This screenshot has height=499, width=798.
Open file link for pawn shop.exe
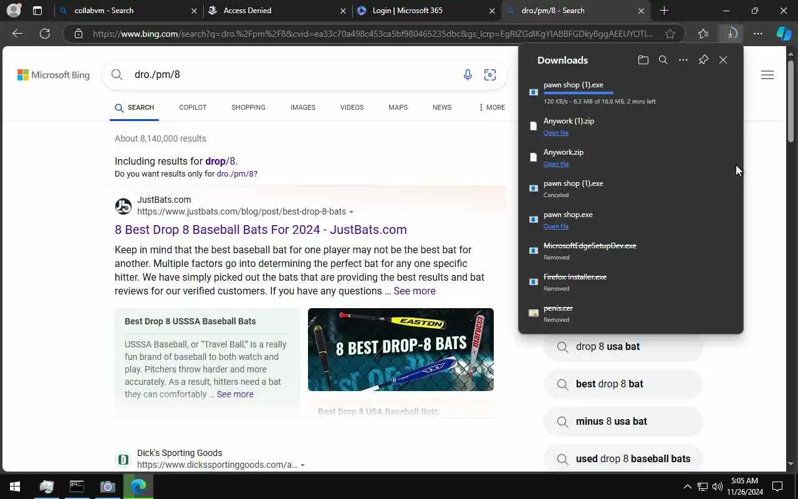click(x=555, y=226)
